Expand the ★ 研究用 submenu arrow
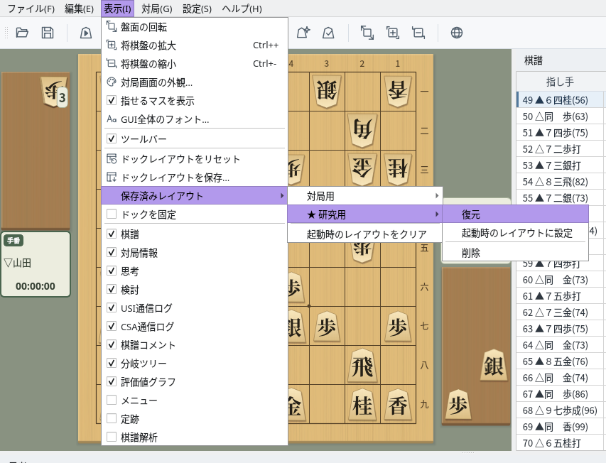 tap(437, 214)
